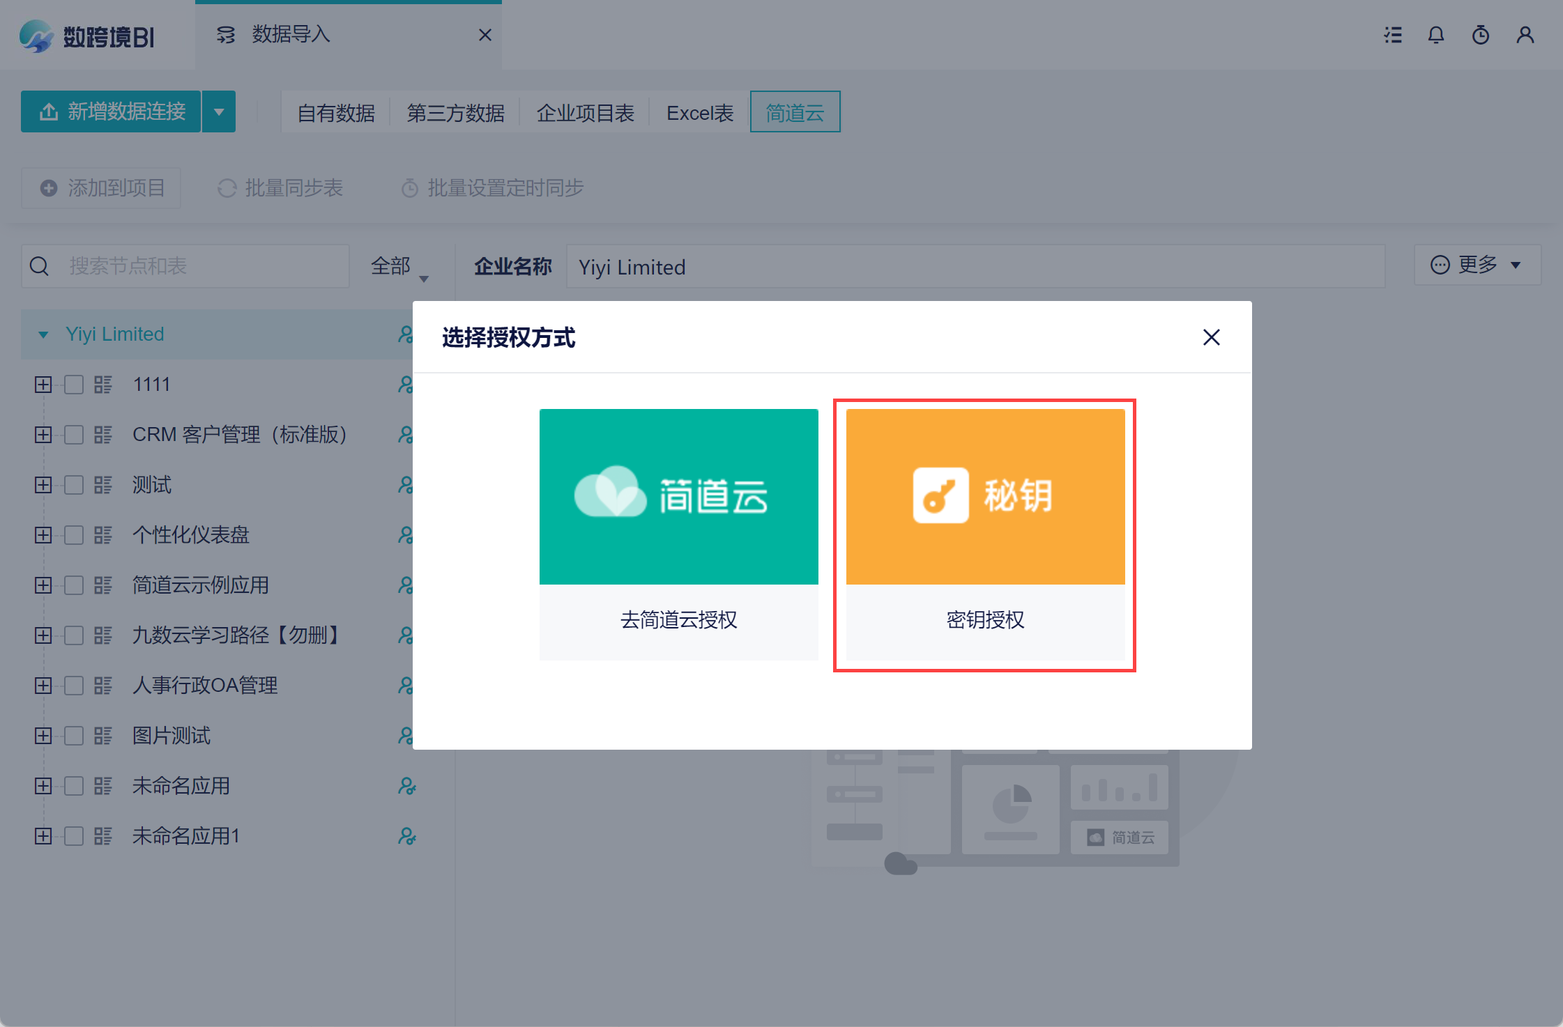Expand the 简道云示例应用 tree node
The height and width of the screenshot is (1027, 1563).
[x=43, y=585]
